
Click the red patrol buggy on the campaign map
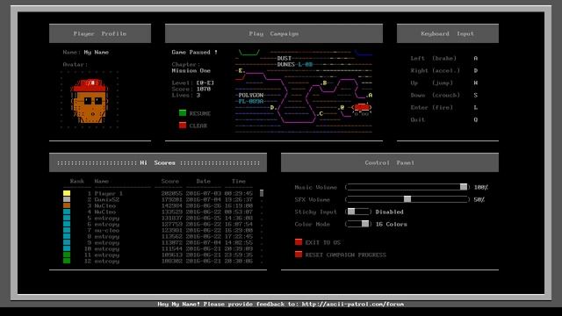(x=362, y=109)
